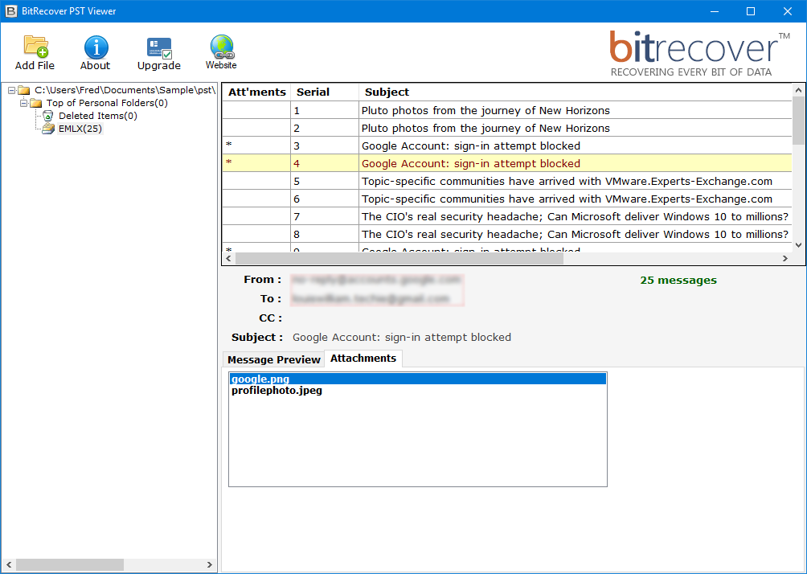Click the folder tree horizontal scrollbar thumb
Screen dimensions: 807x574
pos(69,564)
